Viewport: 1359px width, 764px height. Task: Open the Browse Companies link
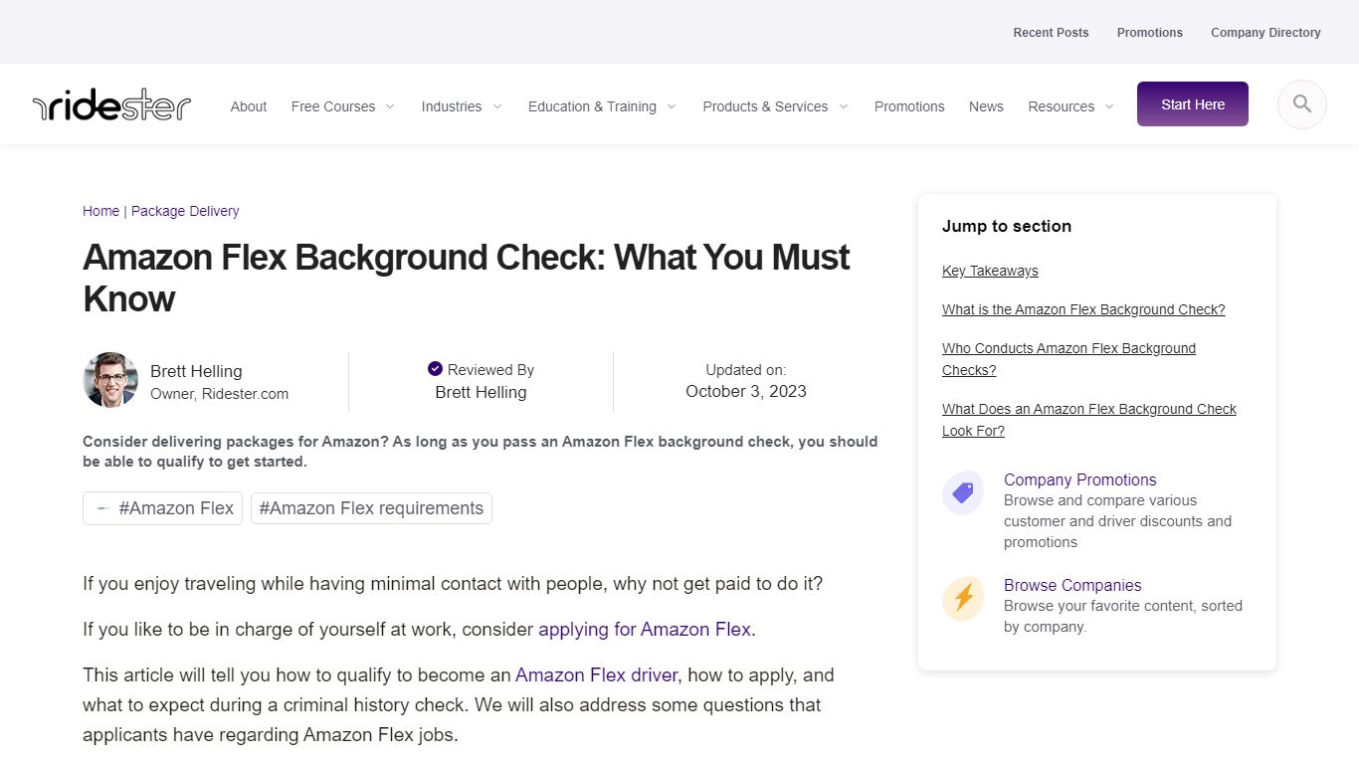tap(1072, 585)
